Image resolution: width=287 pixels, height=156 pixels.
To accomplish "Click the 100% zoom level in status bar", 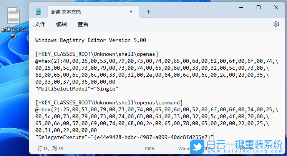I will point(150,148).
